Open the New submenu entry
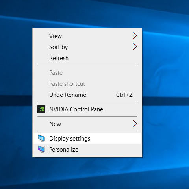Viewport: 189px width, 189px height. pyautogui.click(x=87, y=124)
